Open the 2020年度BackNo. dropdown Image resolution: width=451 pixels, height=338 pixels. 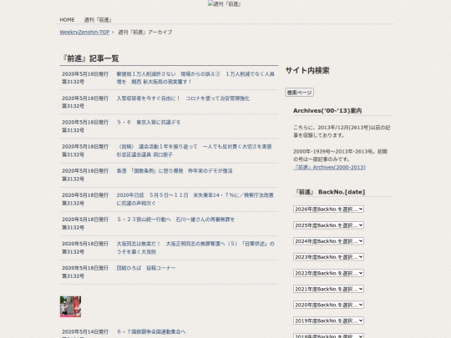click(x=328, y=305)
